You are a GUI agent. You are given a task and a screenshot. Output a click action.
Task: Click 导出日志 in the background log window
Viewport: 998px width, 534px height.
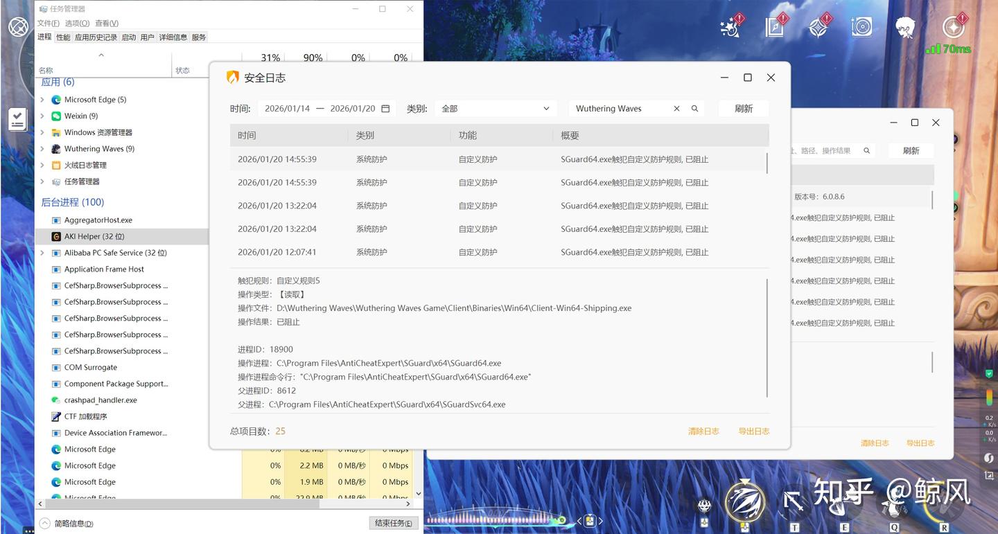point(920,443)
